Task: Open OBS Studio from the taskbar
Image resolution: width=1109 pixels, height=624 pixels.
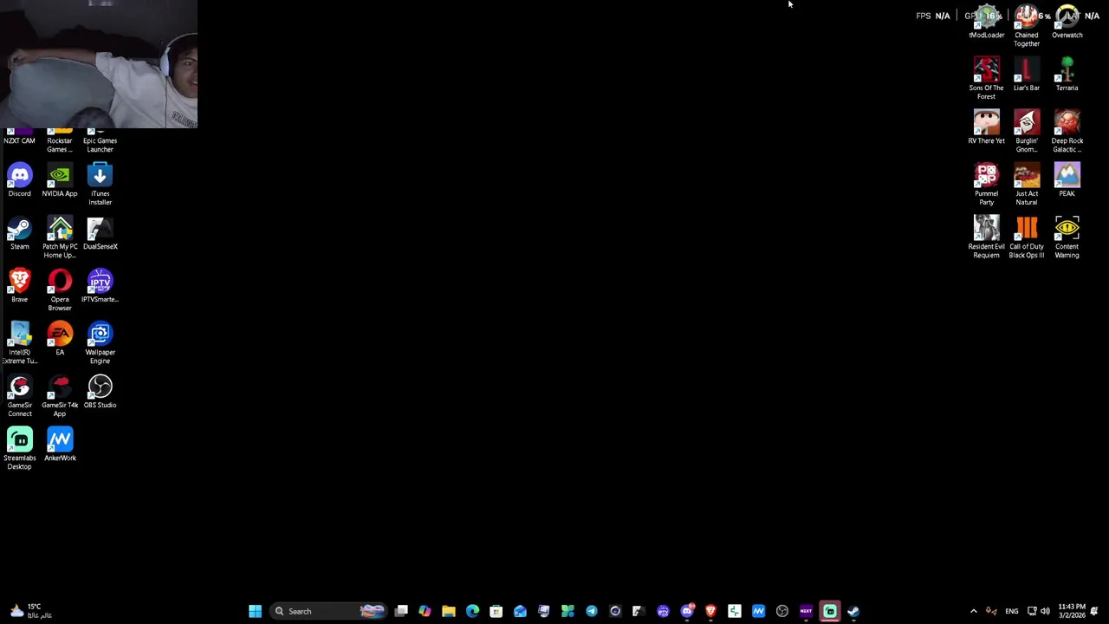Action: coord(782,611)
